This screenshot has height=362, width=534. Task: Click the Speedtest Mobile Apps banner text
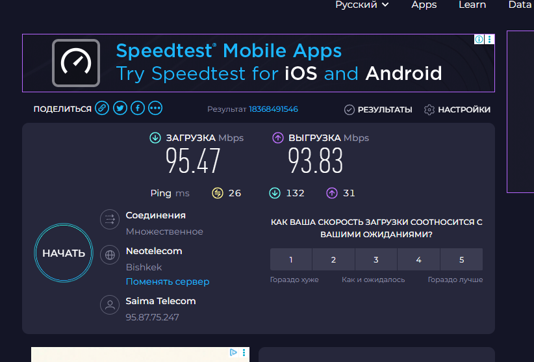click(x=229, y=51)
